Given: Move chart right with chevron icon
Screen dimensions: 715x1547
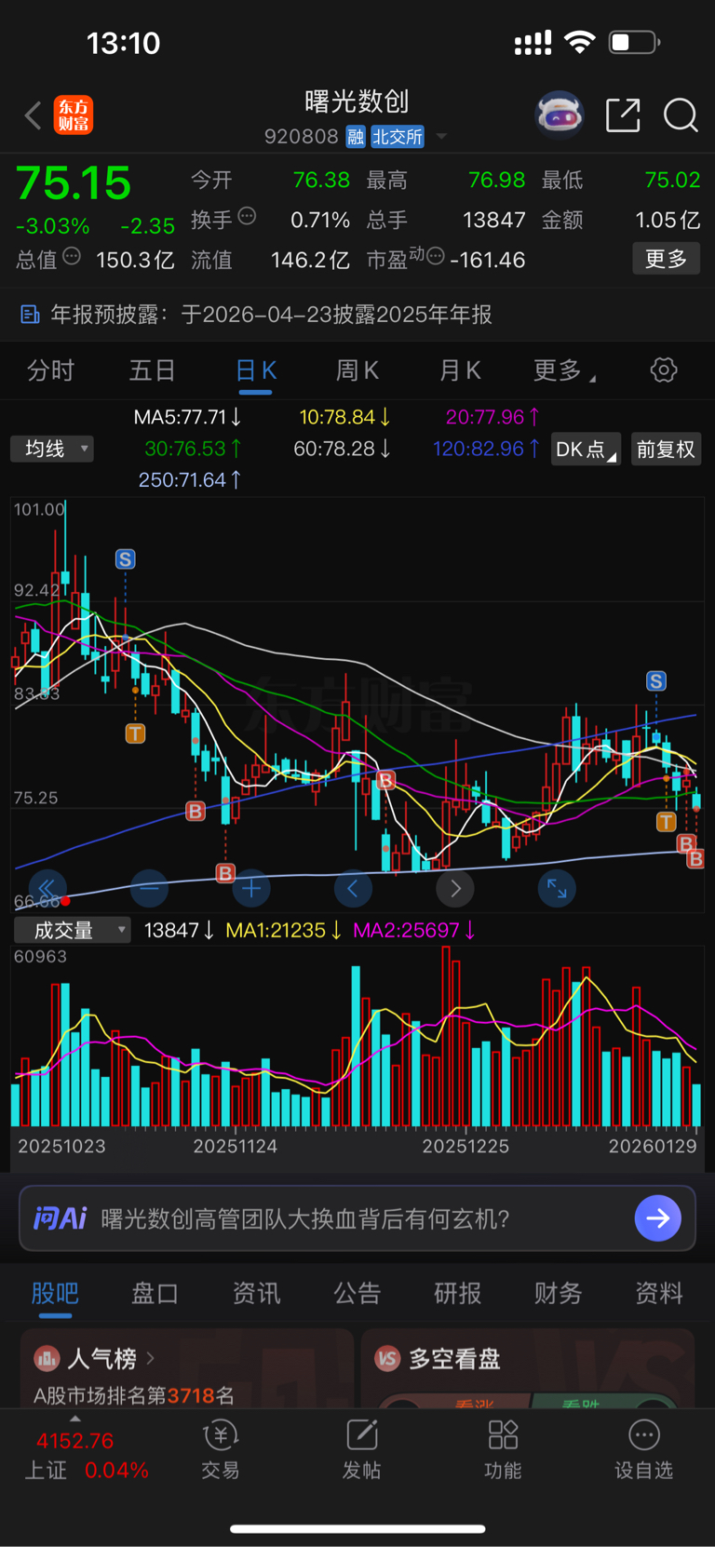Looking at the screenshot, I should pyautogui.click(x=455, y=888).
